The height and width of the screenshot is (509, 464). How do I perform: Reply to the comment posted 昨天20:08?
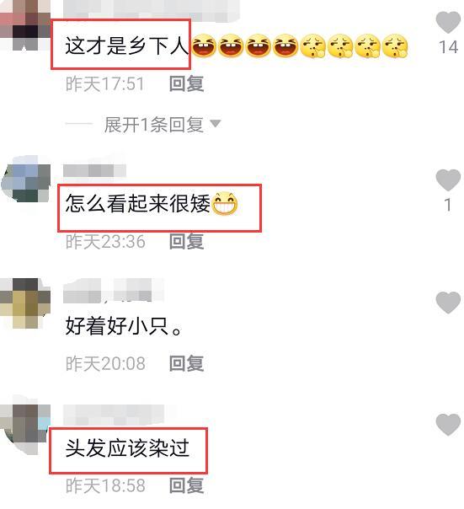point(187,363)
